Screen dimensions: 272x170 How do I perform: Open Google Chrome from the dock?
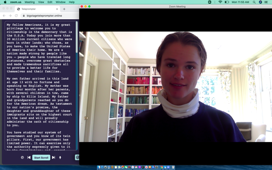(x=161, y=167)
